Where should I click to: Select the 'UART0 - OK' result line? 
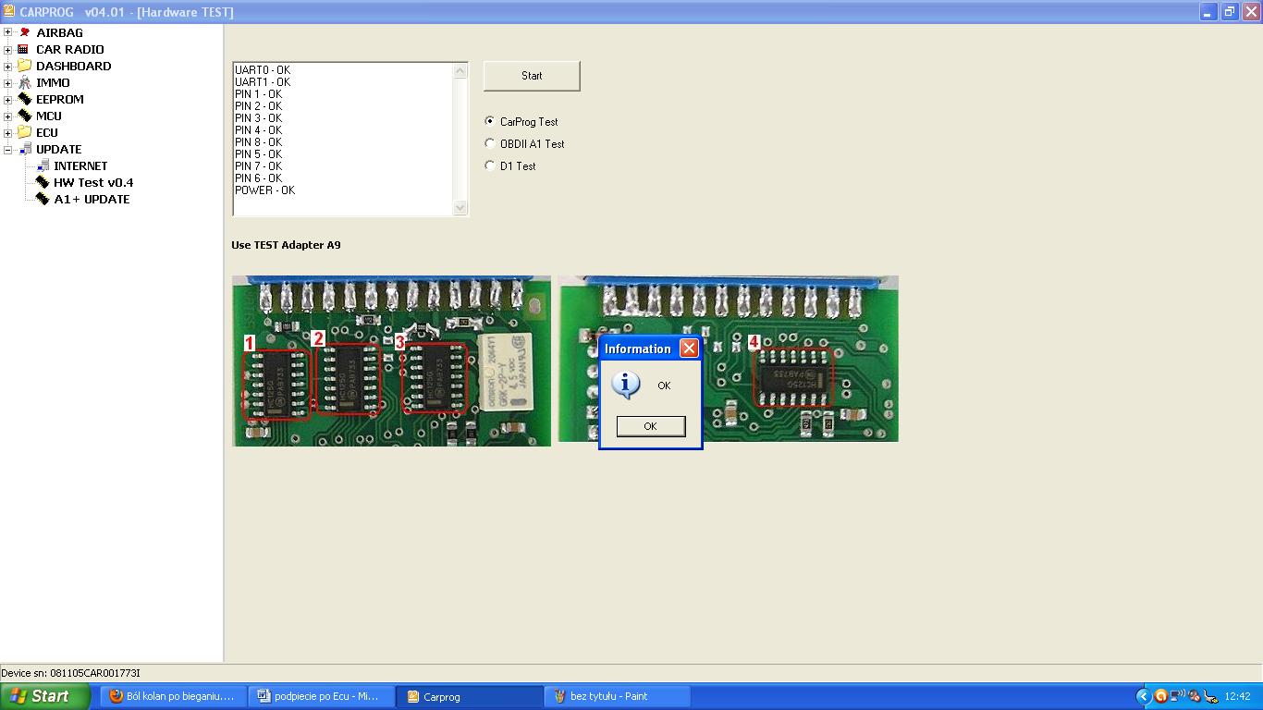263,70
